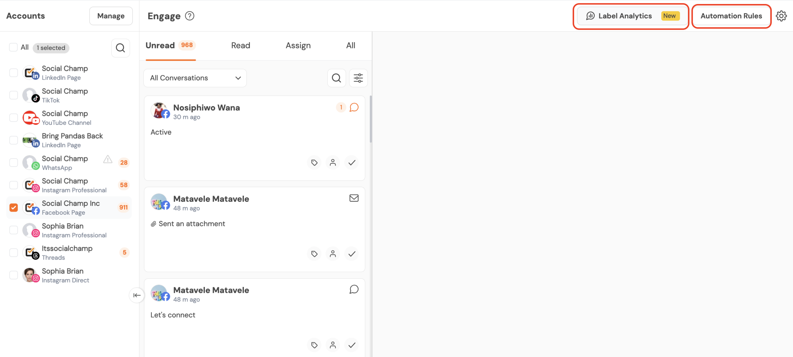Click the Engage help question icon
Screen dimensions: 793x357
point(190,16)
